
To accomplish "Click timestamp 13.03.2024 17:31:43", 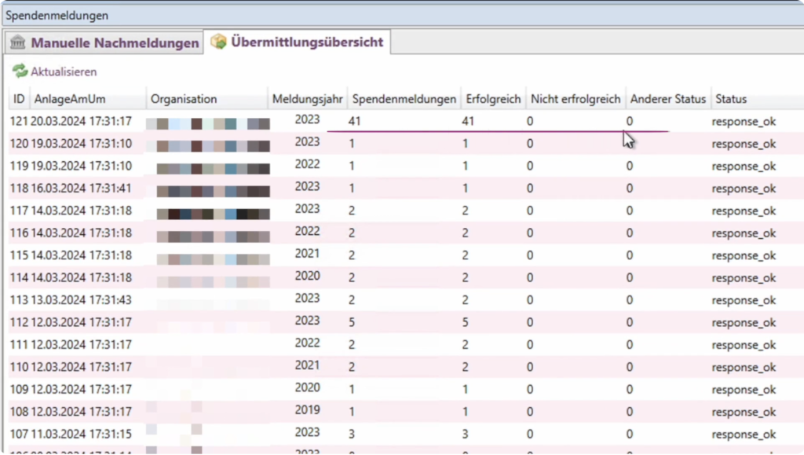I will click(x=81, y=300).
